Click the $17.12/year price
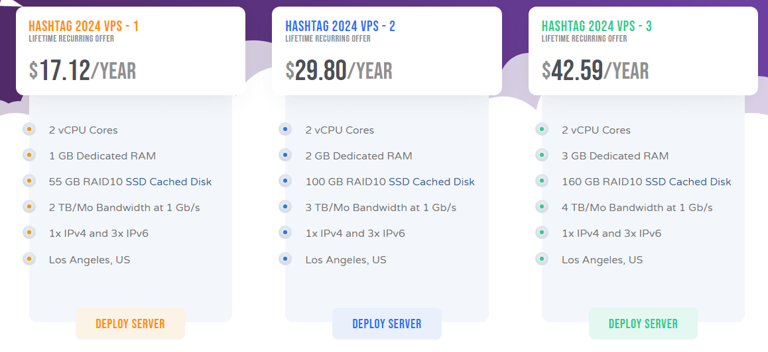 coord(82,70)
